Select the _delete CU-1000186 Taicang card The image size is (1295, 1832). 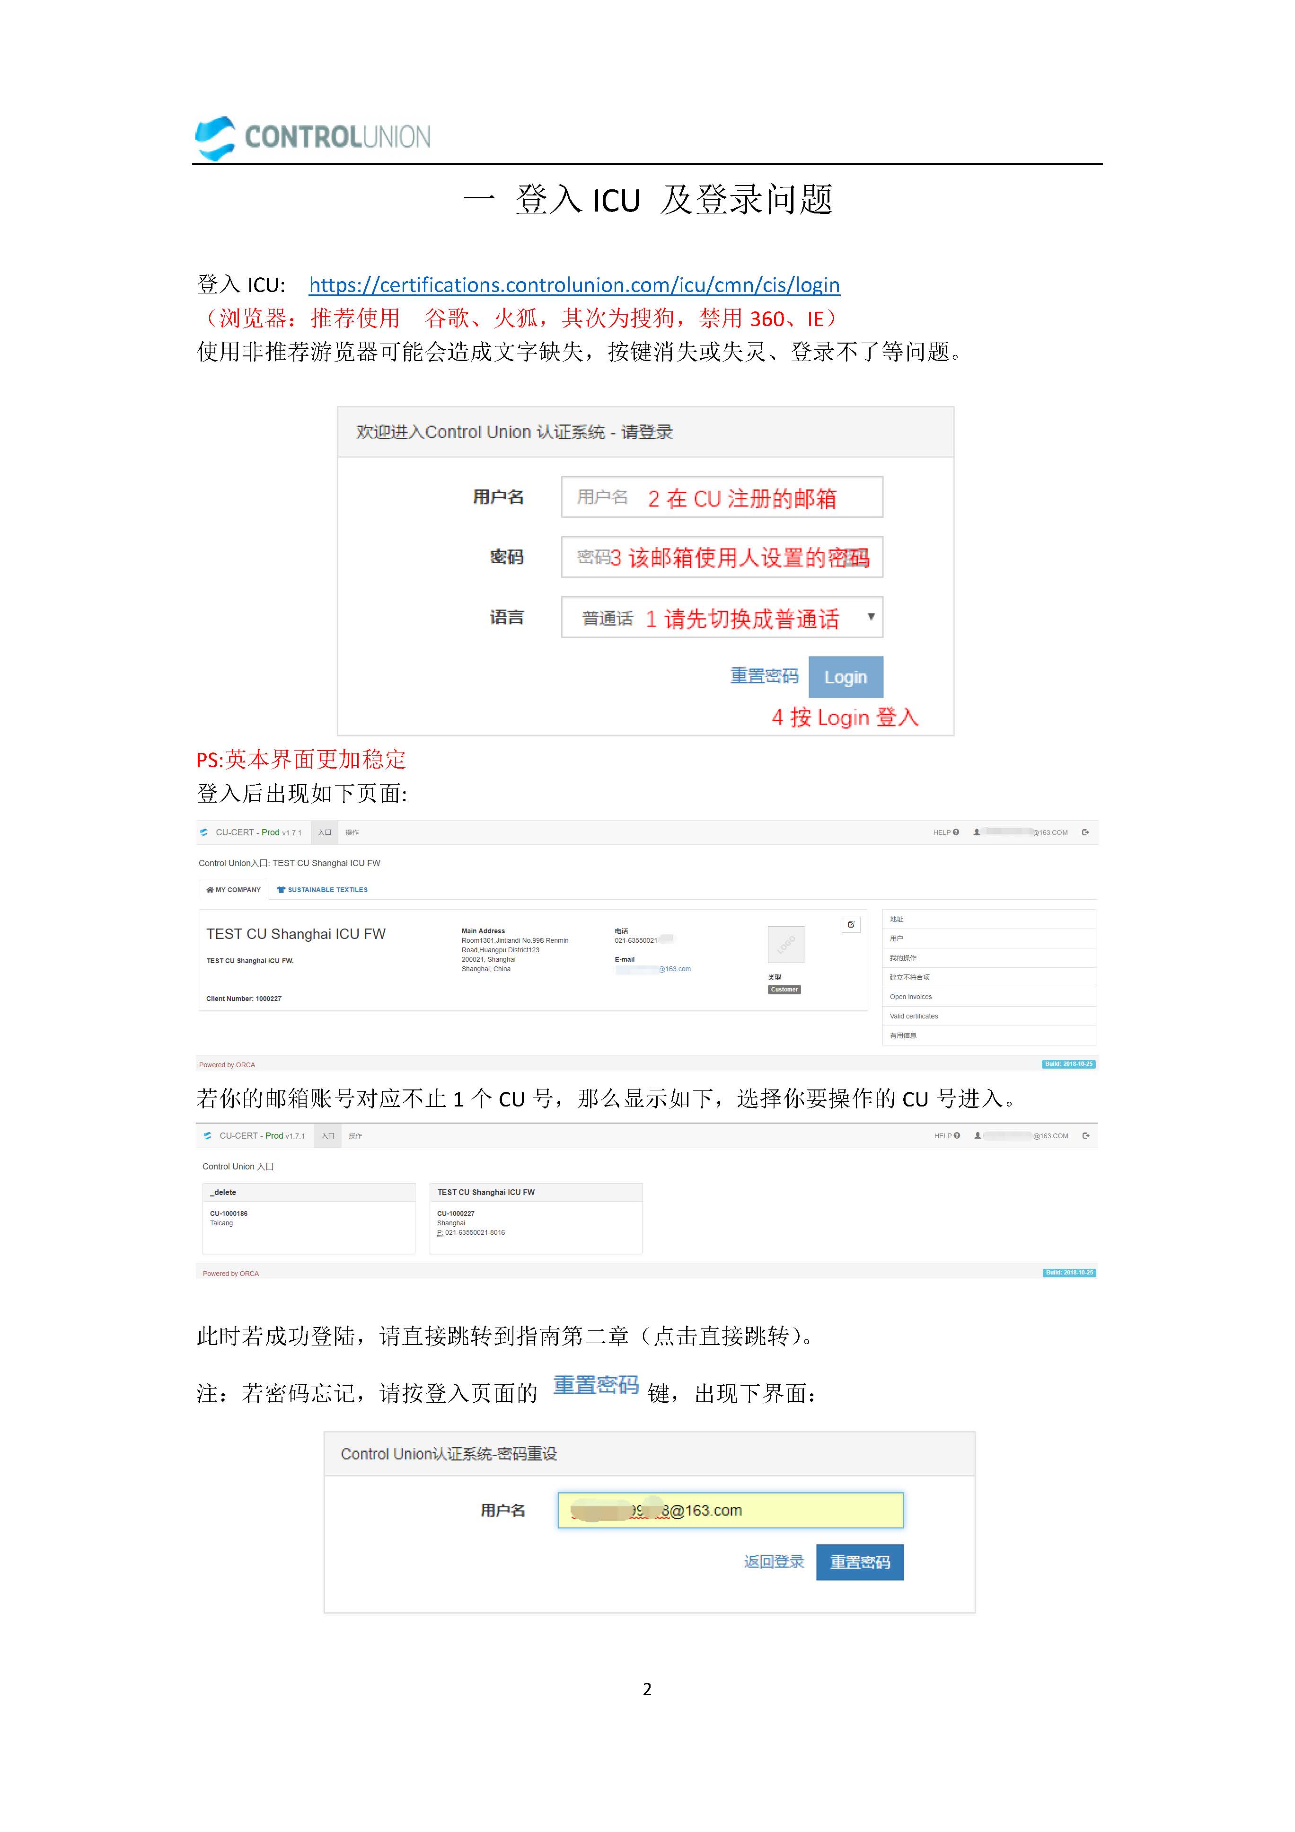pyautogui.click(x=309, y=1218)
